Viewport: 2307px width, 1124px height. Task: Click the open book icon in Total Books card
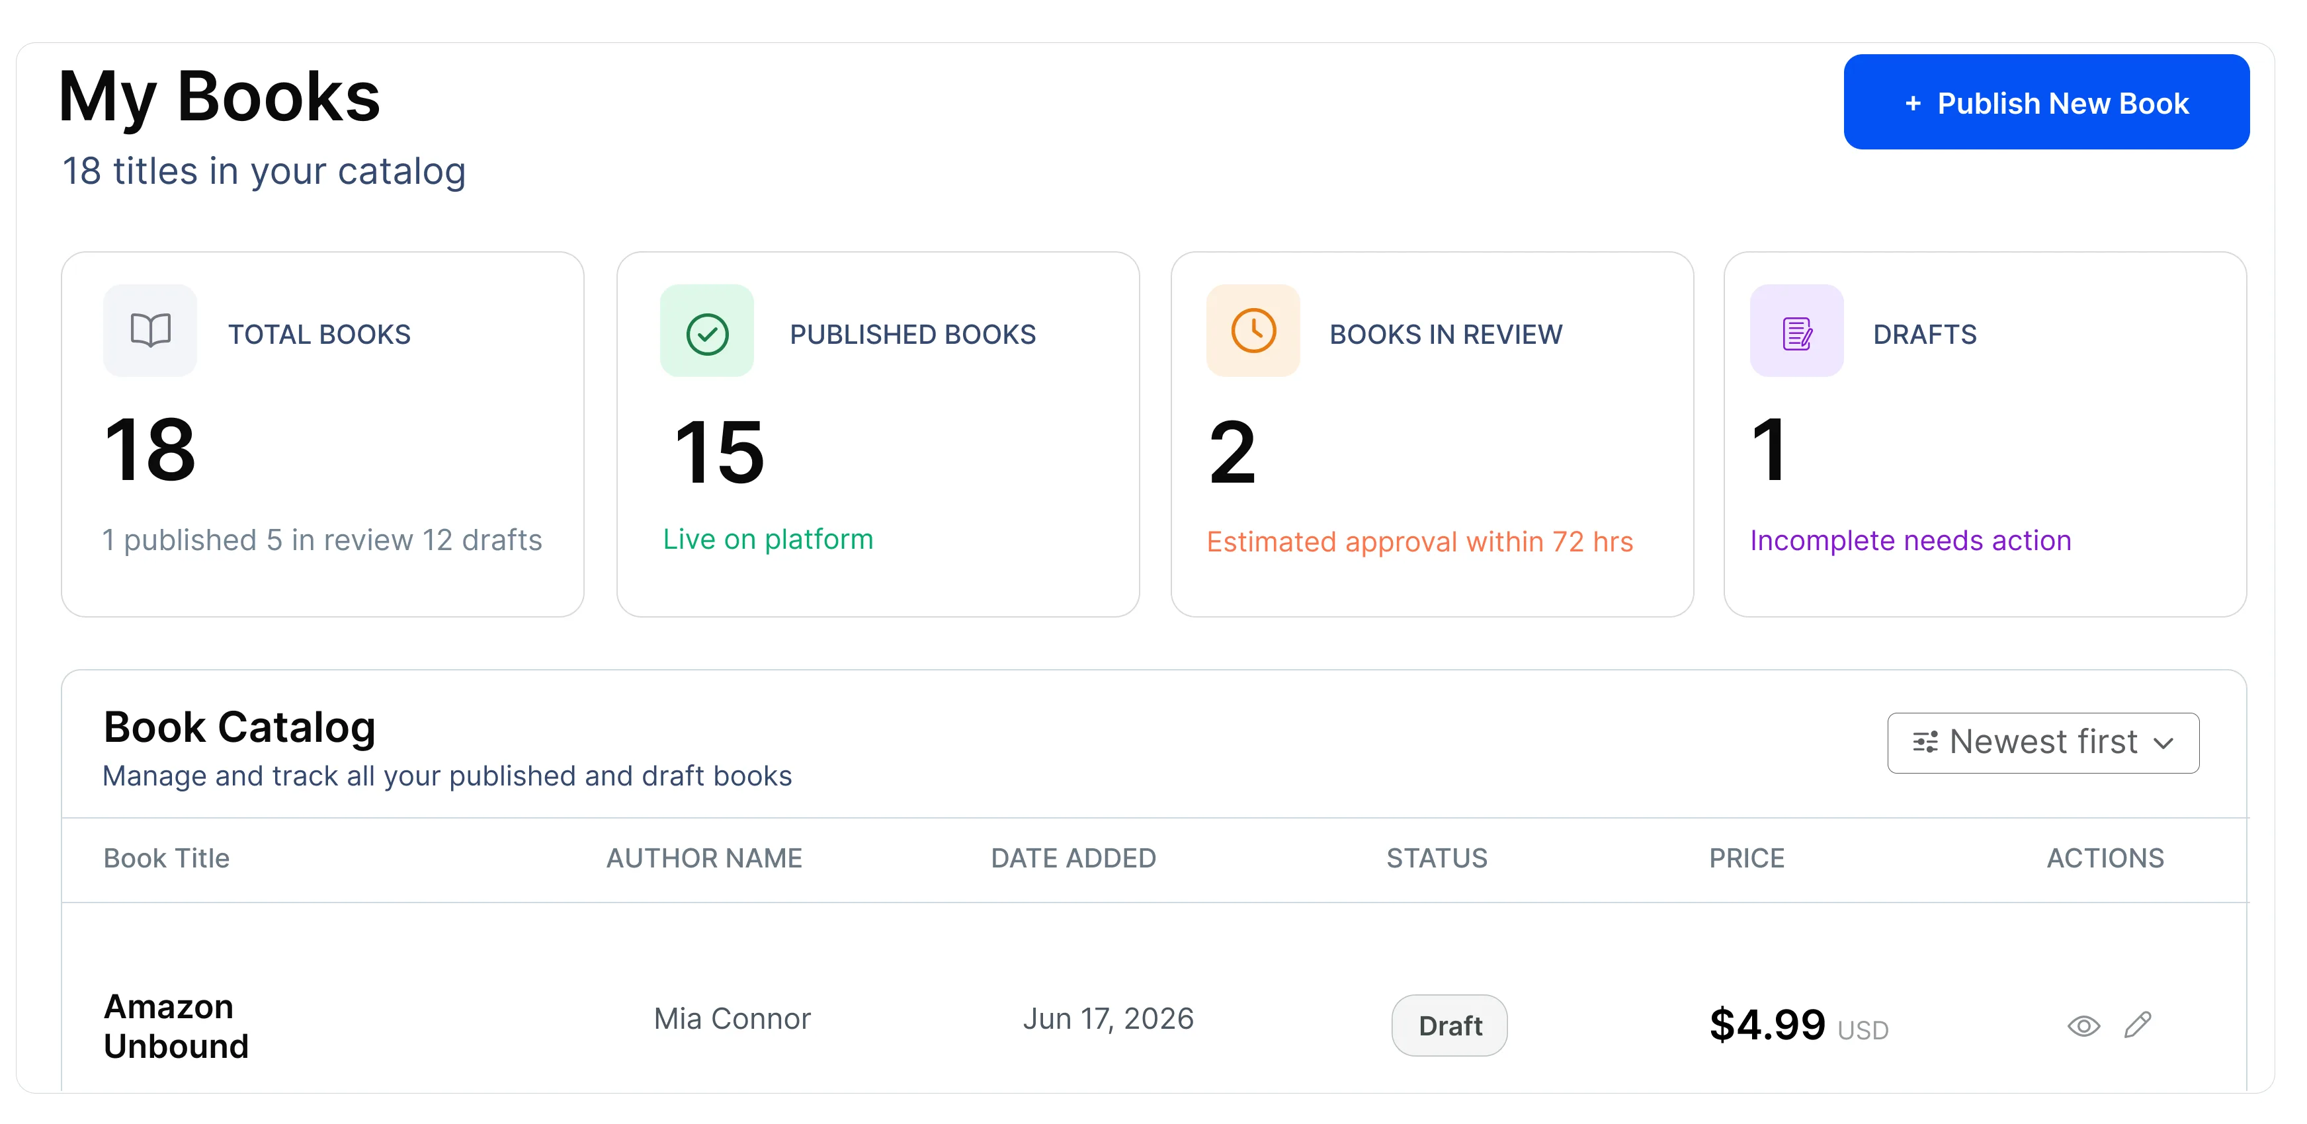(150, 331)
